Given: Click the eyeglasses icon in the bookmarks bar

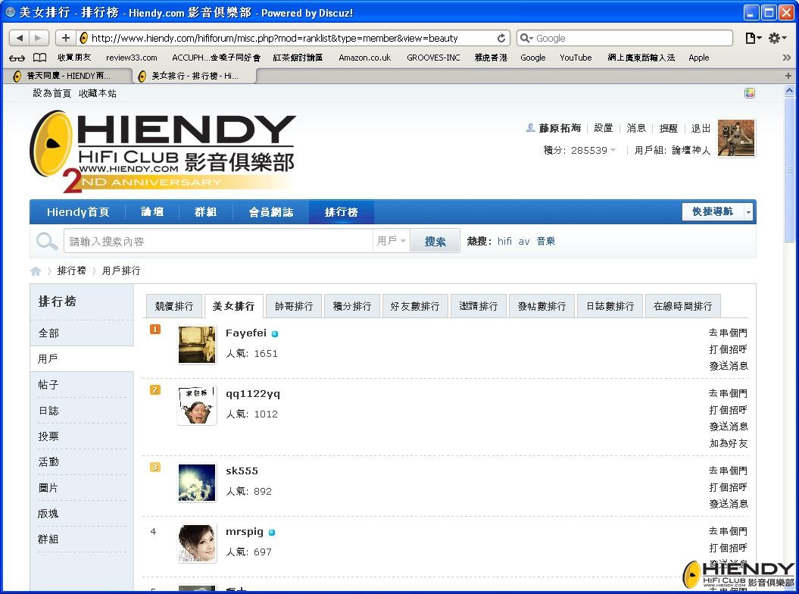Looking at the screenshot, I should (17, 58).
